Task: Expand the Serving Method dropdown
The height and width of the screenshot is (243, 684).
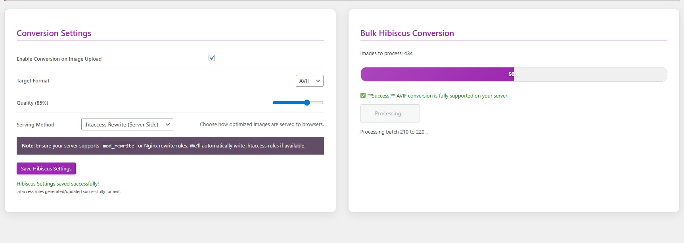Action: point(127,124)
